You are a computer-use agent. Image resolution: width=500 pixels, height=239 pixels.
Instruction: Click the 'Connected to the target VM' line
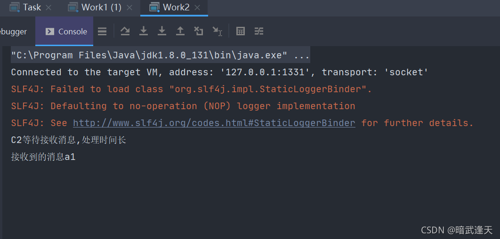219,72
